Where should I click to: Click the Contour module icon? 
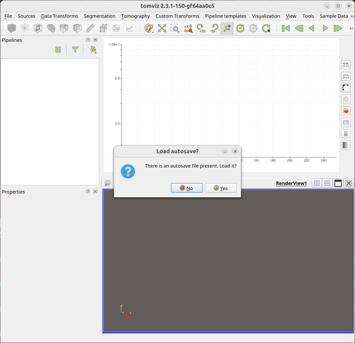tap(51, 28)
